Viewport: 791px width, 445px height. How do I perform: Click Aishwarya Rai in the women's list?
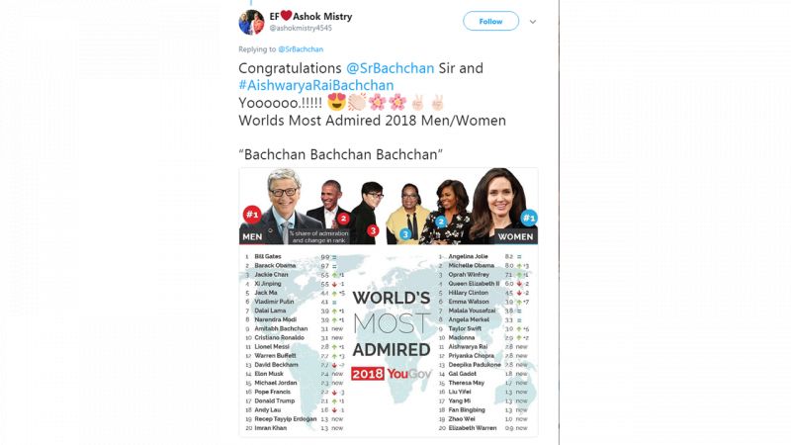468,347
